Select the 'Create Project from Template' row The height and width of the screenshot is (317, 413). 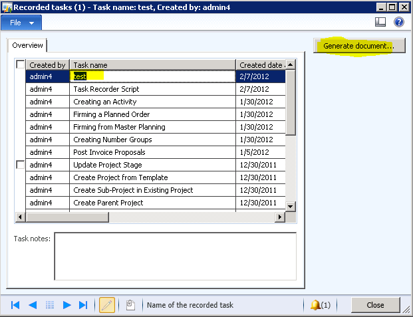coord(156,177)
